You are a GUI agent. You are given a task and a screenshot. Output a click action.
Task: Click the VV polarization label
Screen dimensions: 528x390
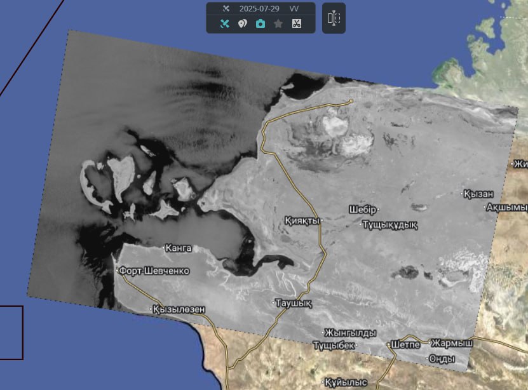pyautogui.click(x=294, y=9)
